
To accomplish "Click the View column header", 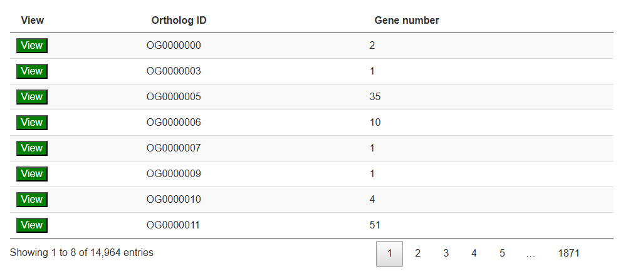I will 33,20.
